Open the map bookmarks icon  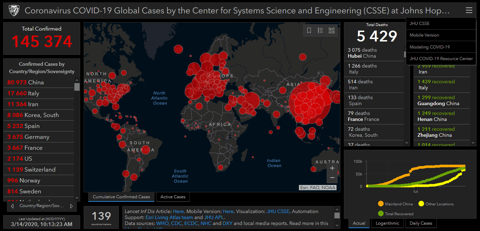pos(309,31)
